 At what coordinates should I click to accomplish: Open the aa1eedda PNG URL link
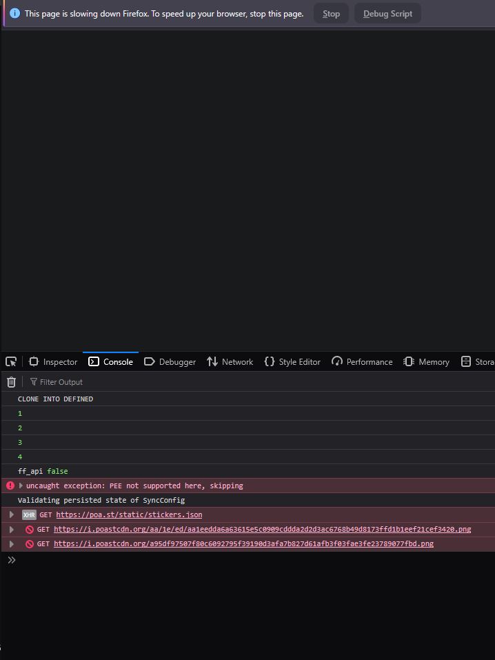262,530
